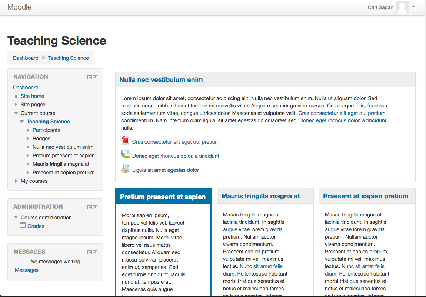The width and height of the screenshot is (426, 297).
Task: Expand the Site pages tree node
Action: point(16,105)
